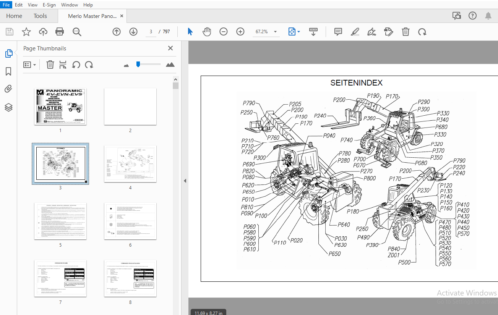Enlarge thumbnails with the large mountain icon
The width and height of the screenshot is (498, 315).
170,65
